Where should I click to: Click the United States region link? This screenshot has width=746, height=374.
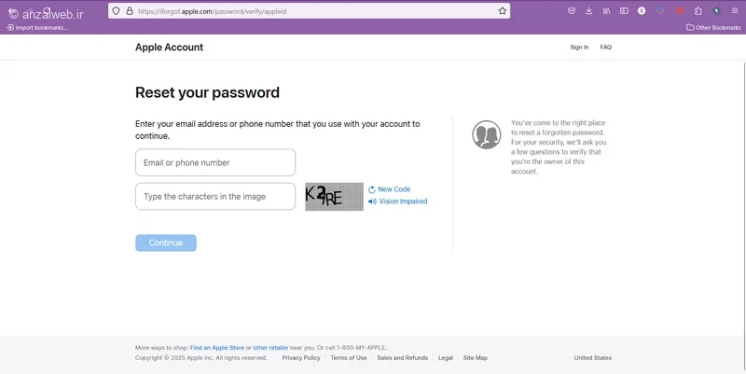[x=592, y=358]
